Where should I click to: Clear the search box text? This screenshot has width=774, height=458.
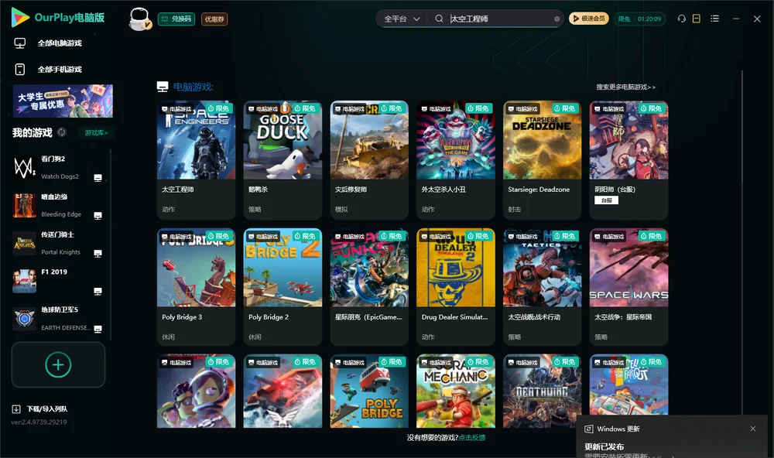(557, 19)
